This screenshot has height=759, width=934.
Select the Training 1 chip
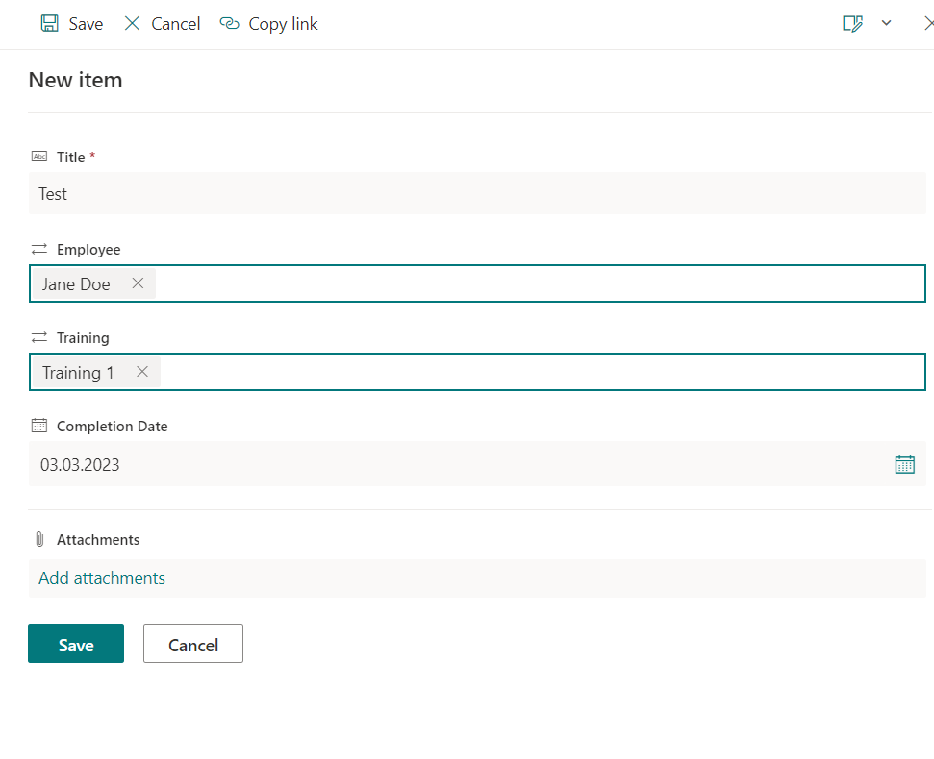click(95, 373)
